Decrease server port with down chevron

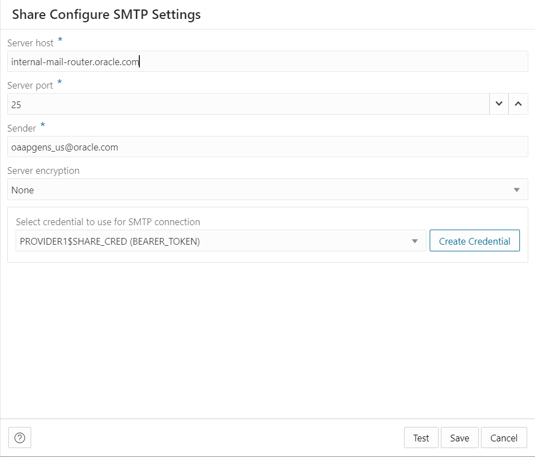point(499,104)
